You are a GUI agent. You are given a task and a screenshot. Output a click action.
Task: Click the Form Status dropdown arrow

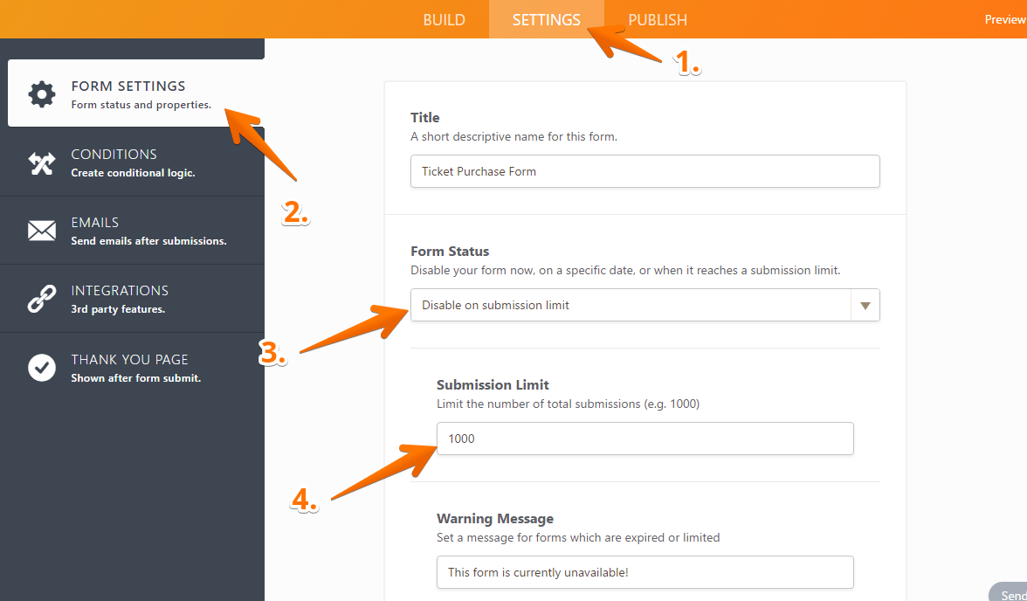click(x=865, y=306)
